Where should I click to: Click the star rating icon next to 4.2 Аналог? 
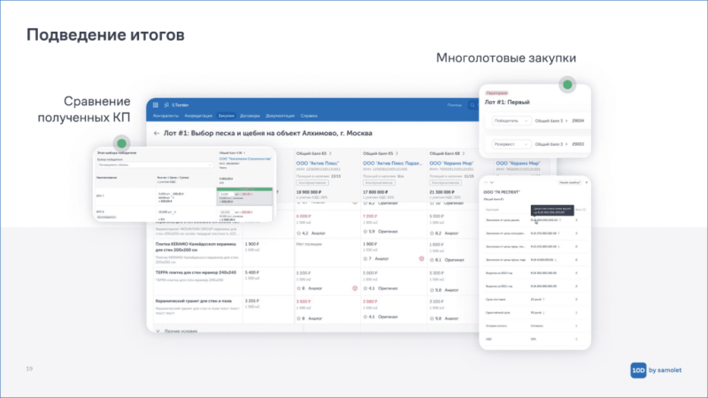point(296,233)
